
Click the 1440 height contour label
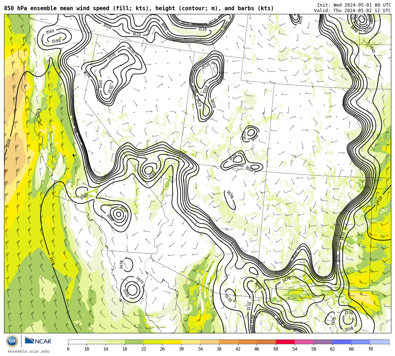pyautogui.click(x=372, y=49)
